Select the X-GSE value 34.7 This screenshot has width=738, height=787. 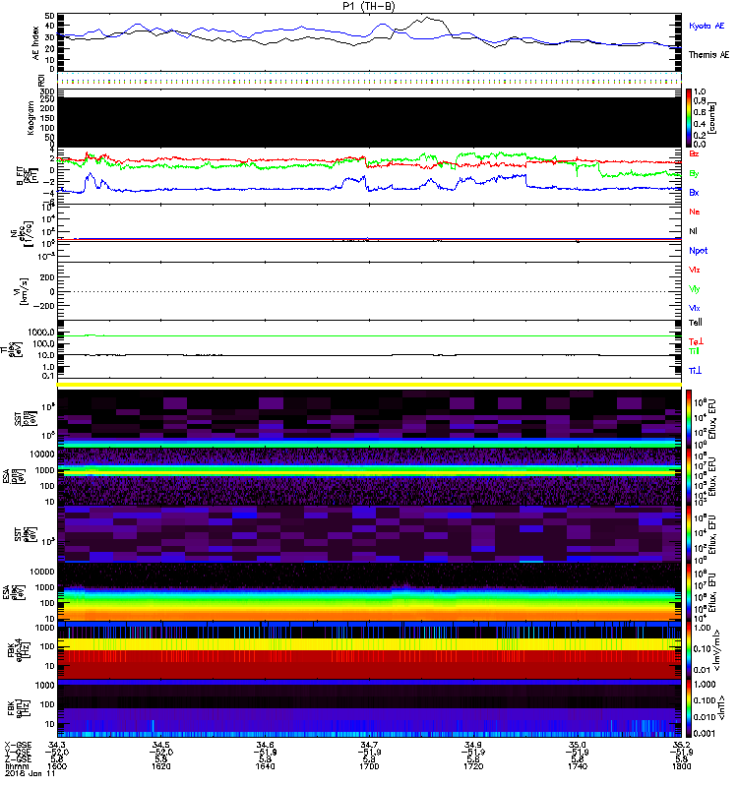click(x=369, y=745)
